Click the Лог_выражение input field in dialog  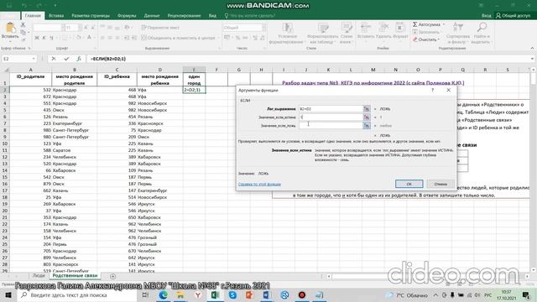[x=331, y=109]
